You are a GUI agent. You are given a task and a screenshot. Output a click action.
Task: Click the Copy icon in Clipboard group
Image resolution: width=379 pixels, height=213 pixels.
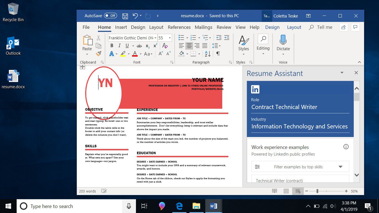click(x=98, y=46)
